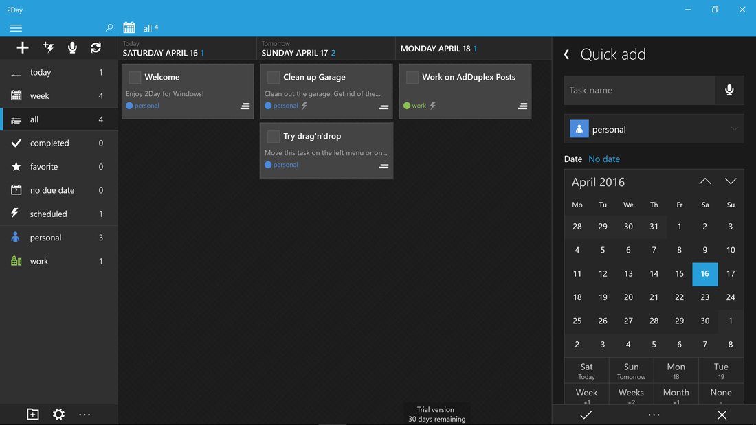Screen dimensions: 756x425
Task: Open the search magnifier icon
Action: pyautogui.click(x=109, y=28)
